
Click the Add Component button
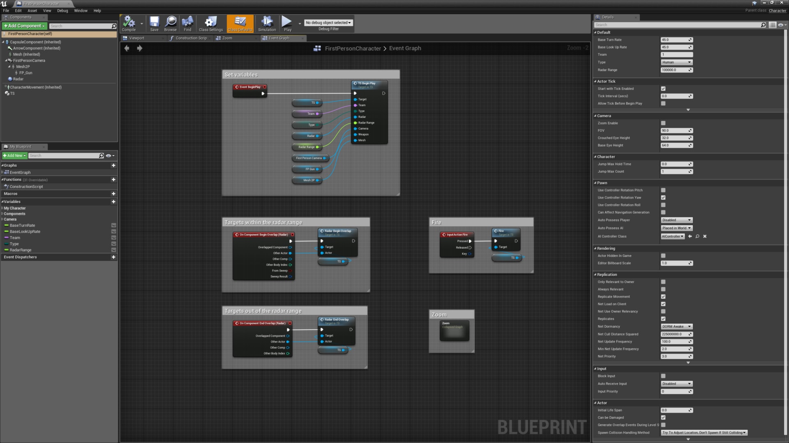24,25
